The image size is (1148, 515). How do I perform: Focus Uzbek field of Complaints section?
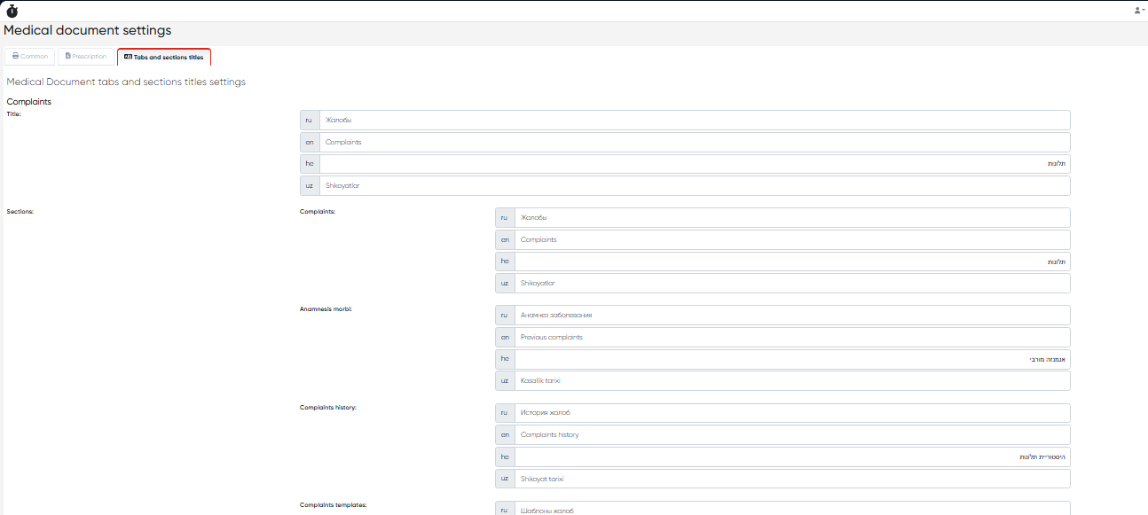coord(791,283)
